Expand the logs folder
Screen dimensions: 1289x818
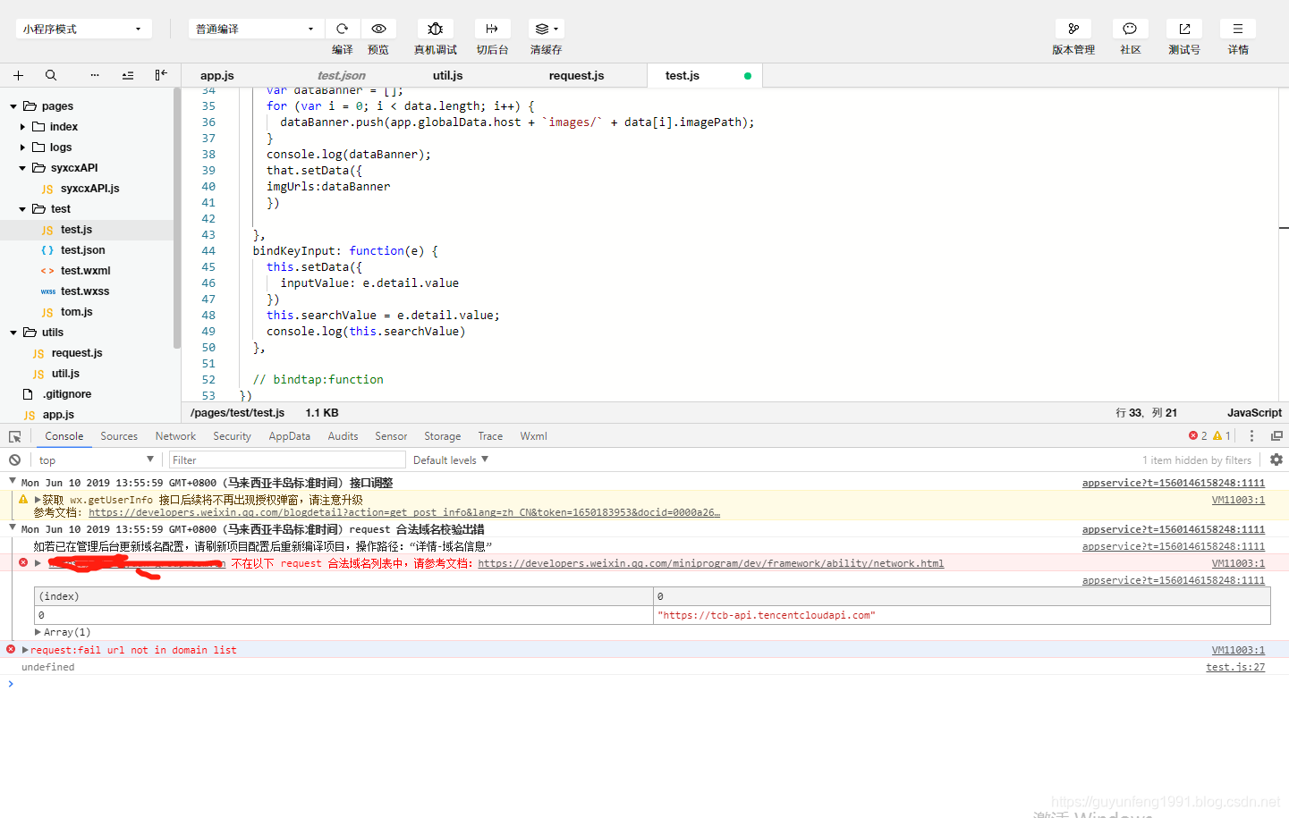tap(22, 148)
